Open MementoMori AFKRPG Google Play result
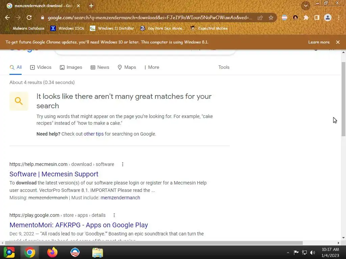Image resolution: width=346 pixels, height=259 pixels. coord(78,225)
